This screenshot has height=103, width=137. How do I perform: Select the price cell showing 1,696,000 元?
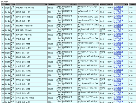tap(67, 89)
